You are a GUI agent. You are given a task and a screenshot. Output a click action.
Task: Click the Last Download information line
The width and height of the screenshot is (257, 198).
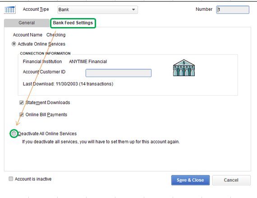pos(68,84)
